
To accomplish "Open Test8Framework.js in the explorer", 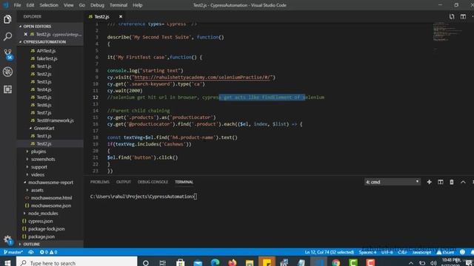I will coord(55,120).
